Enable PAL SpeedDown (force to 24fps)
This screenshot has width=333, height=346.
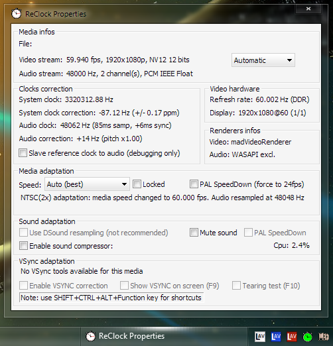pos(194,184)
